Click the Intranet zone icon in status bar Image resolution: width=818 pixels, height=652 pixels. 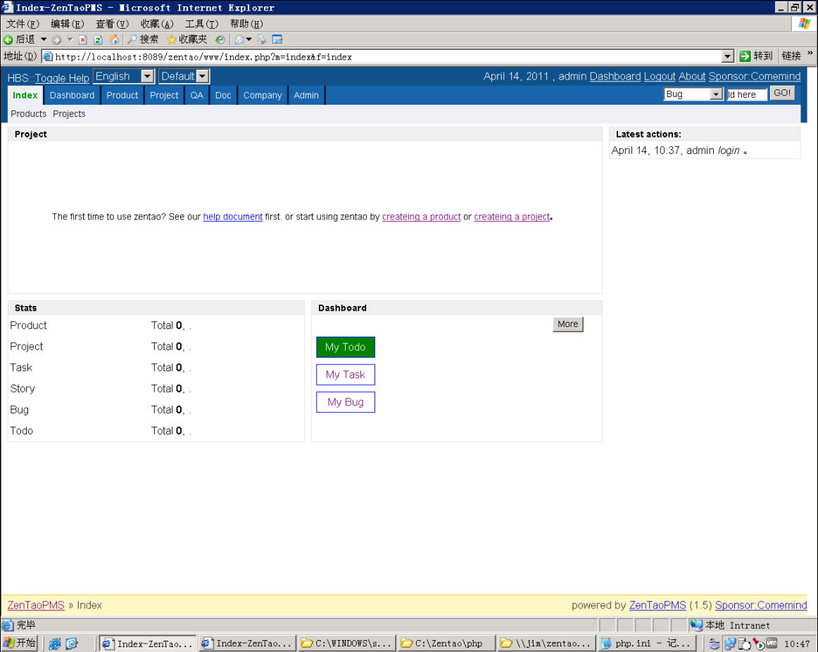[x=696, y=625]
